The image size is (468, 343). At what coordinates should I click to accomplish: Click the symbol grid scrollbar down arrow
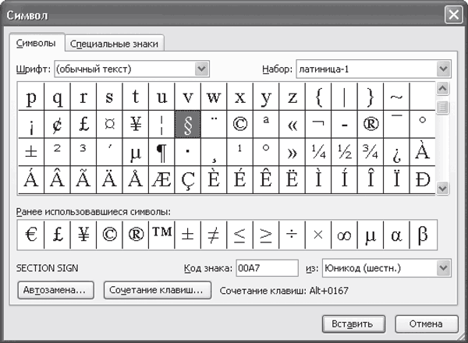coord(443,189)
